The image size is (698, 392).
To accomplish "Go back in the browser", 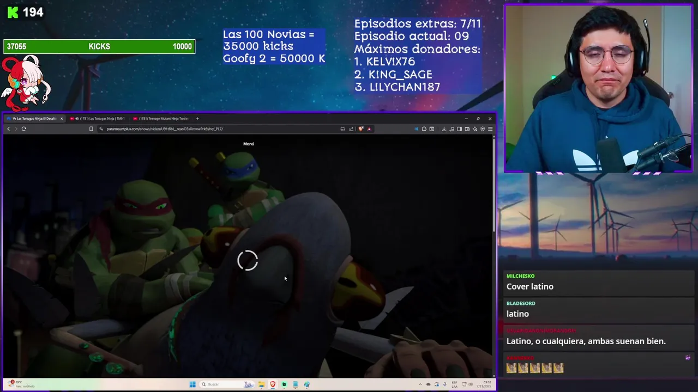I will coord(8,129).
